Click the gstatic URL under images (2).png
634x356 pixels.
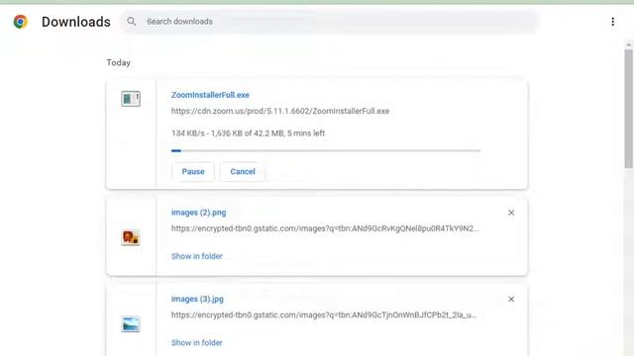coord(325,228)
